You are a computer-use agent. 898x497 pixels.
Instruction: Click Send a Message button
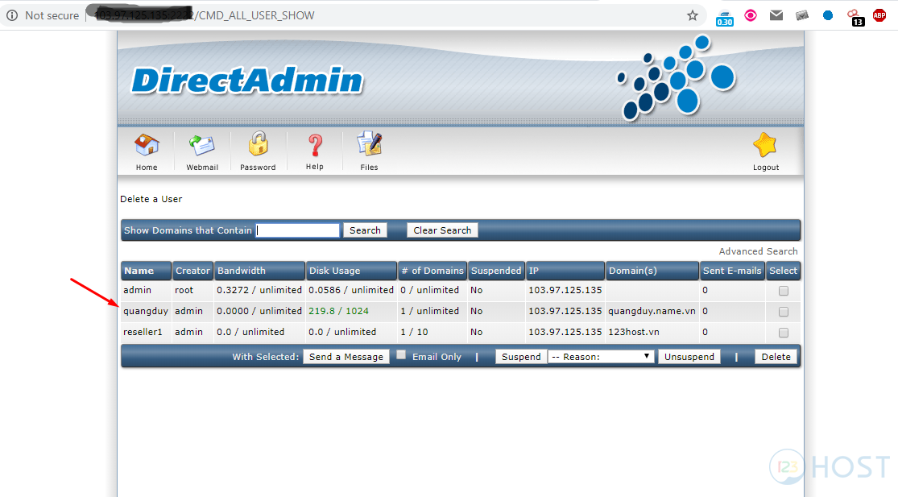346,357
